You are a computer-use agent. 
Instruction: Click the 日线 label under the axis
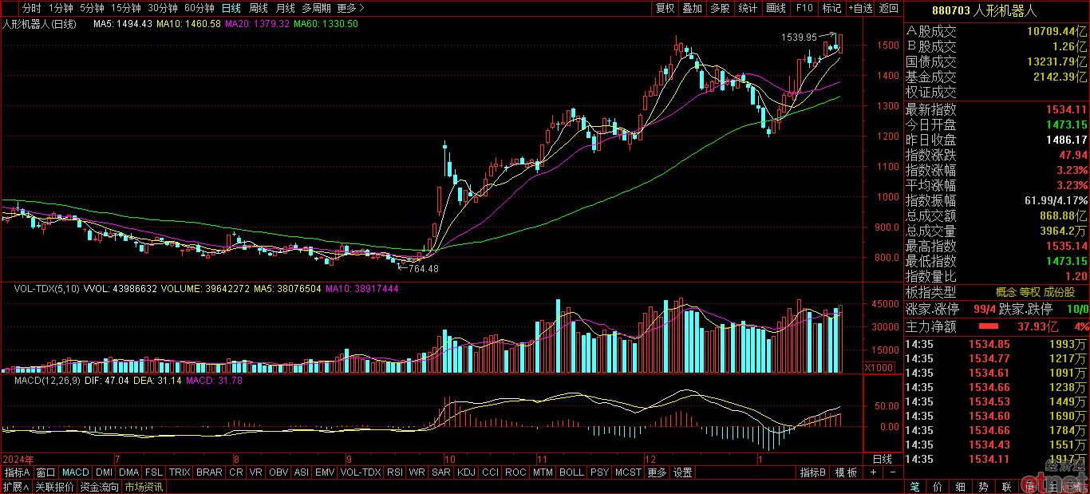(882, 460)
